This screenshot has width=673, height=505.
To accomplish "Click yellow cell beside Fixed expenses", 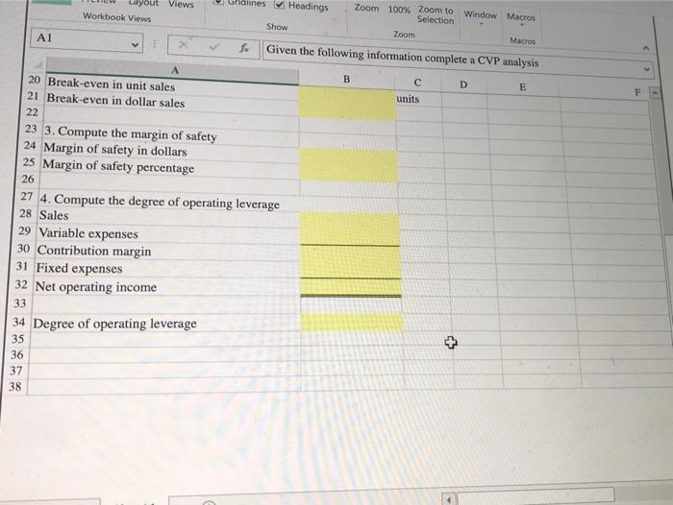I will point(351,270).
